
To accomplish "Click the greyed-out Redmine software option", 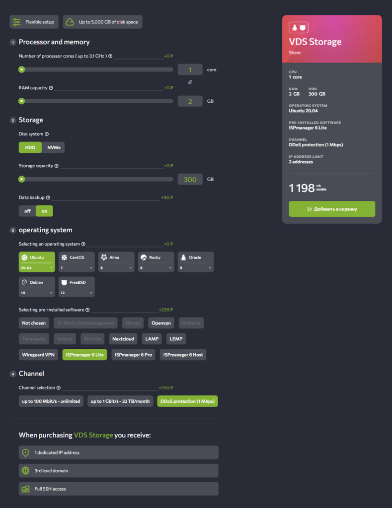I will 191,323.
